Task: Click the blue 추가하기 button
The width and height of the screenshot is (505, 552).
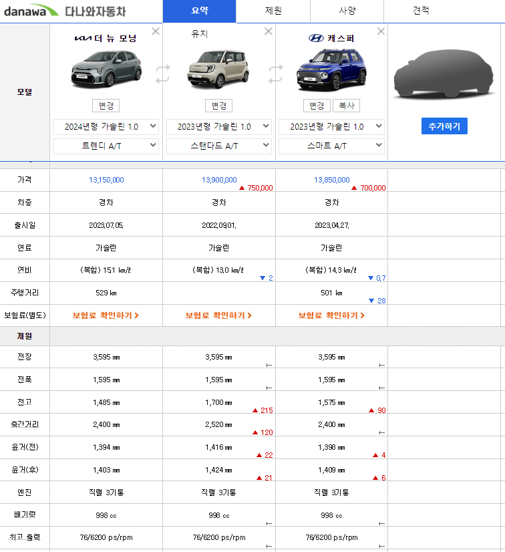Action: pos(444,126)
